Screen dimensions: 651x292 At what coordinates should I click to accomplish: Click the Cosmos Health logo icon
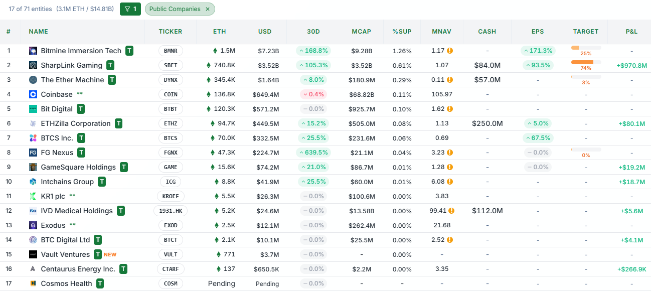coord(33,283)
